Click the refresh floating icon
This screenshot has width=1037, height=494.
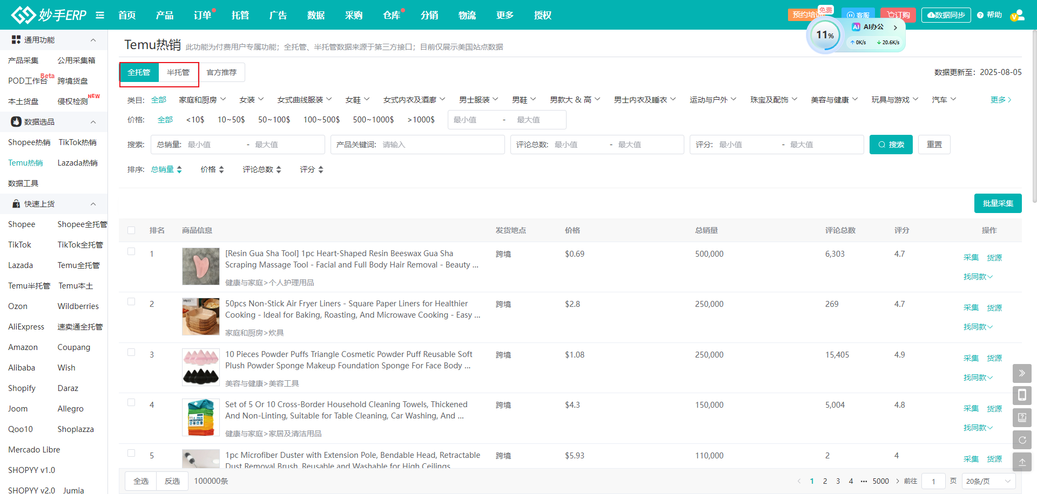pyautogui.click(x=1022, y=440)
